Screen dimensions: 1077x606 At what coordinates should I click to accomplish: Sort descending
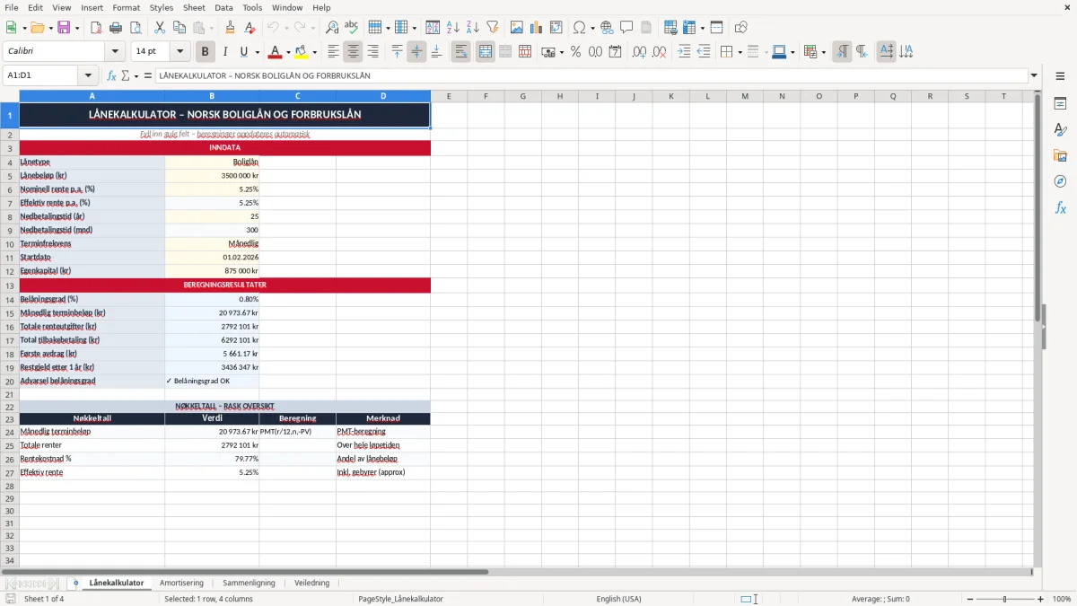pos(473,28)
